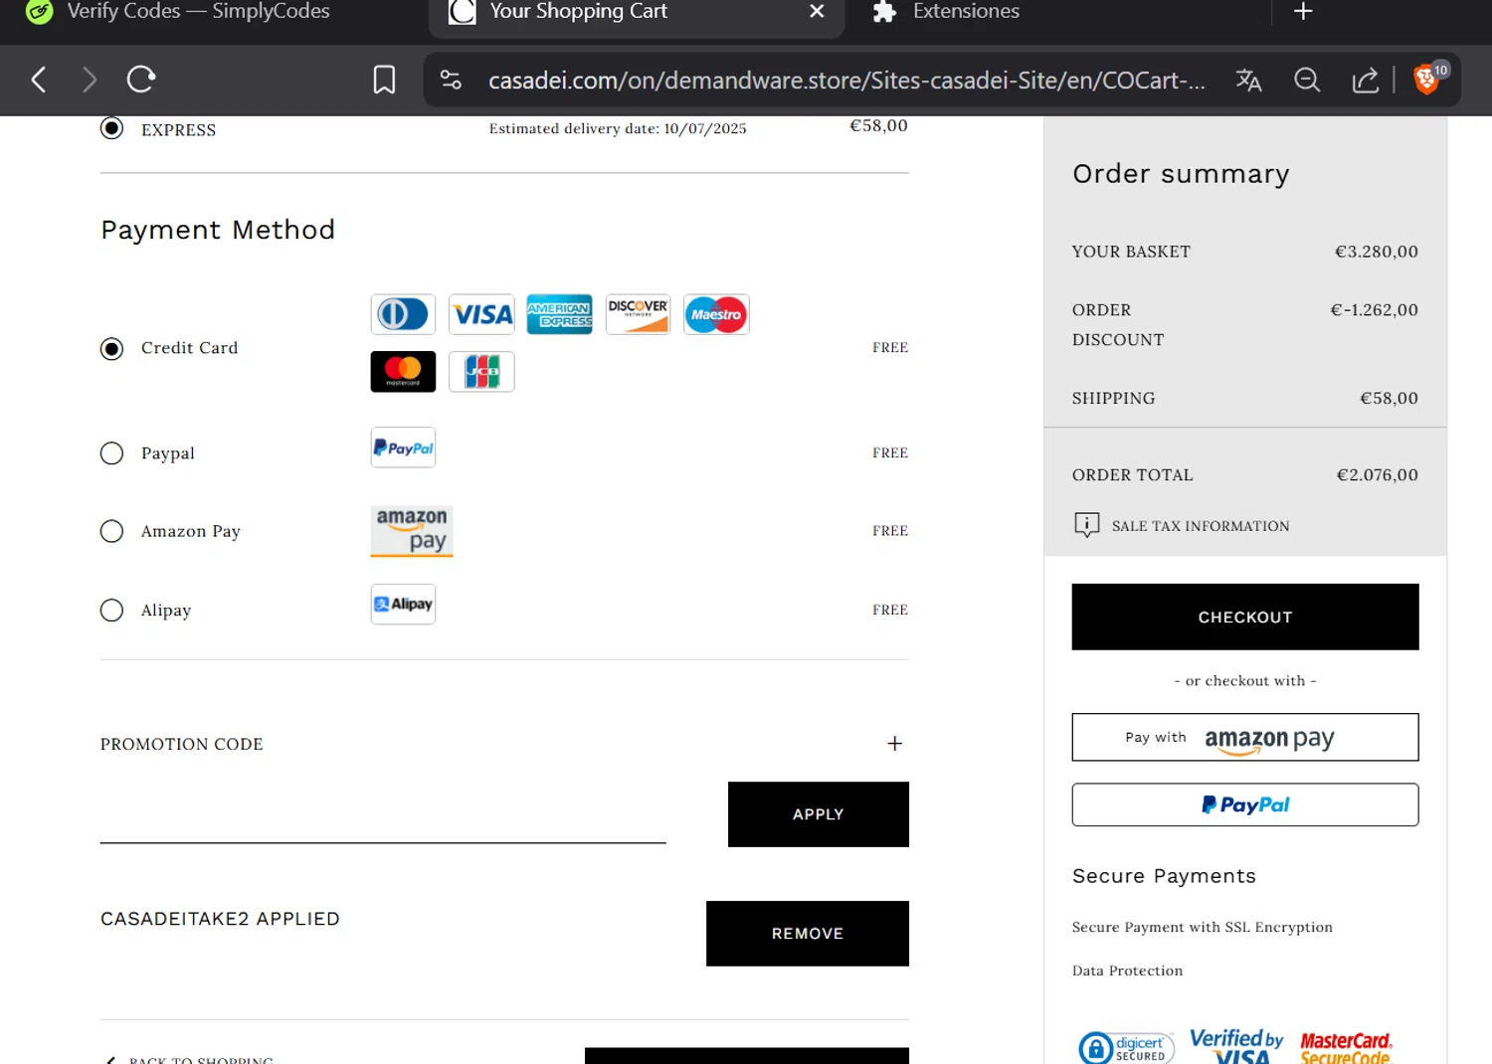Screen dimensions: 1492x1064
Task: Click the Discover card logo
Action: (638, 314)
